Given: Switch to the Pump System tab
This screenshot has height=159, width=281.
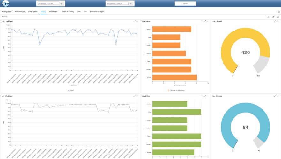Looking at the screenshot, I should click(x=33, y=11).
